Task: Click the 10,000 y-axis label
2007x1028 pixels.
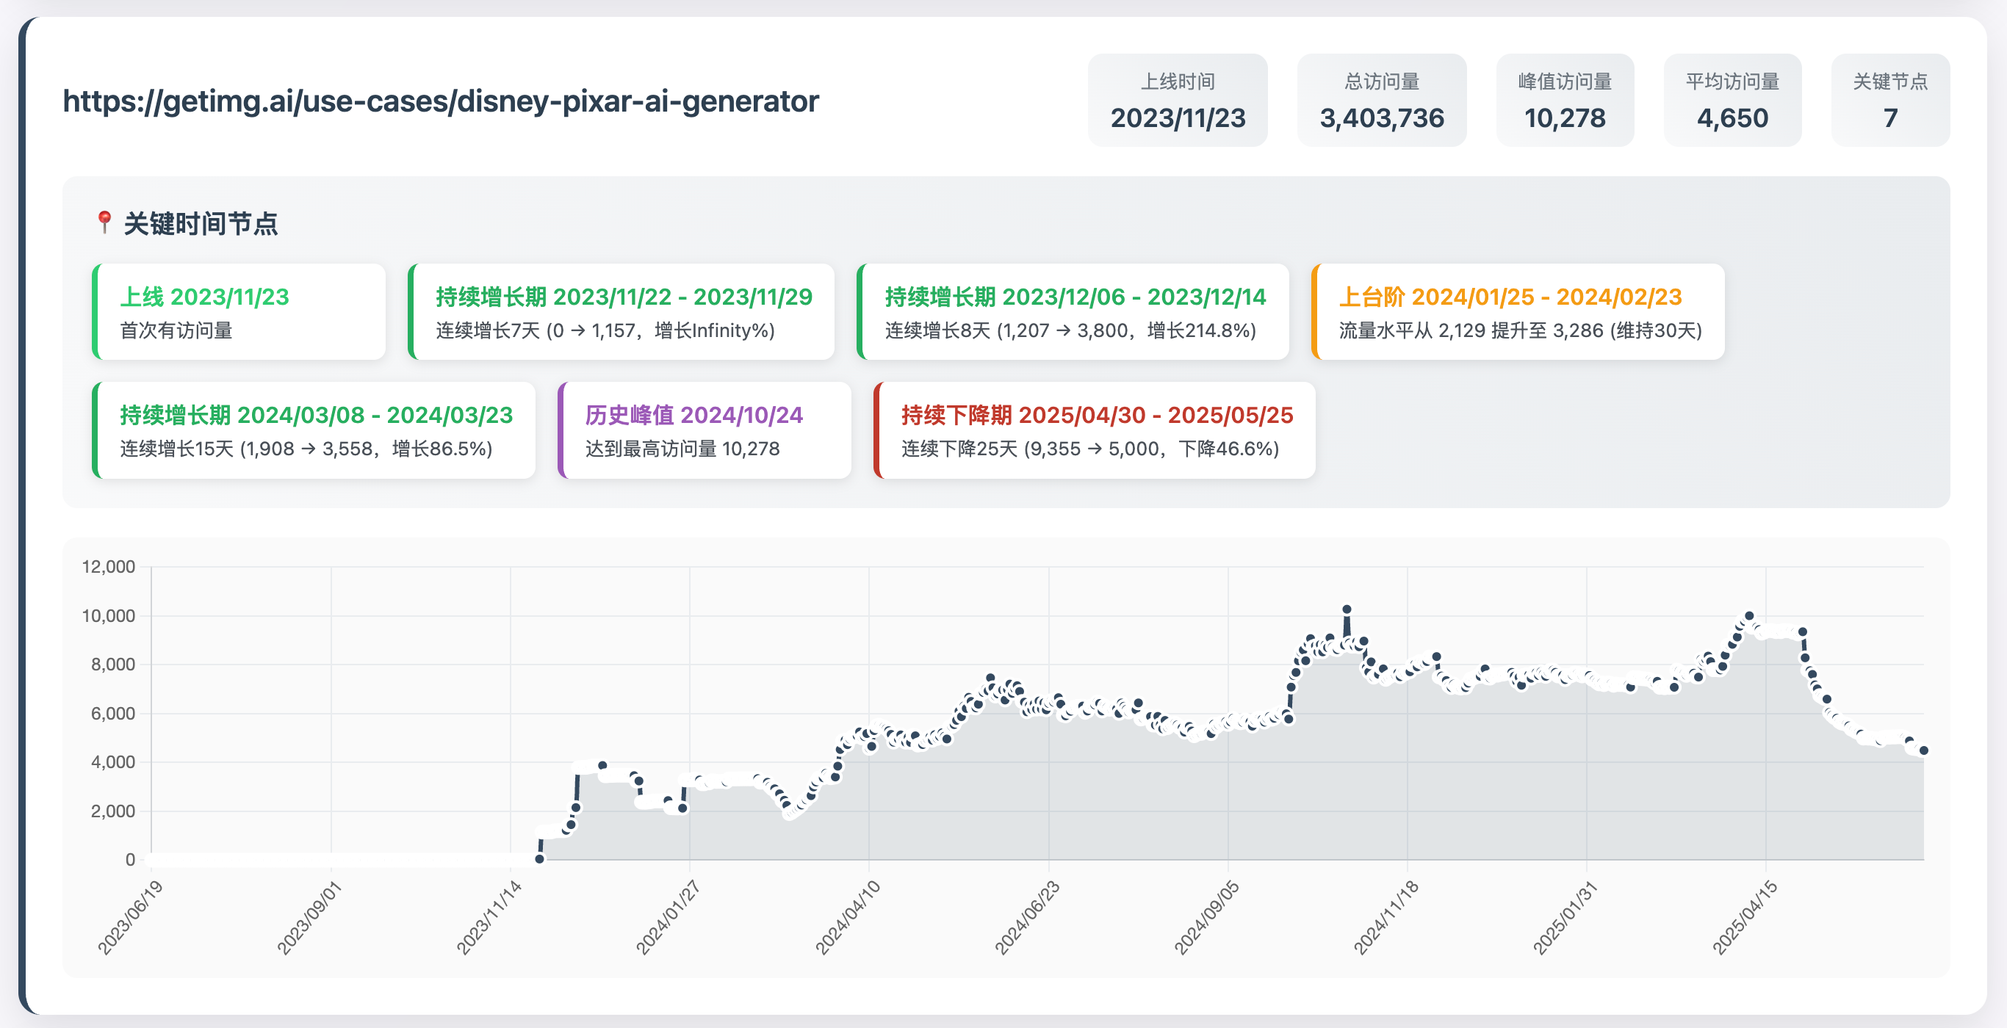Action: tap(108, 616)
